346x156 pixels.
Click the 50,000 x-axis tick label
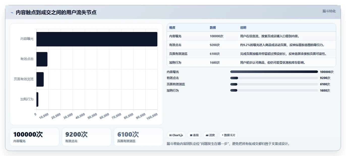92,116
